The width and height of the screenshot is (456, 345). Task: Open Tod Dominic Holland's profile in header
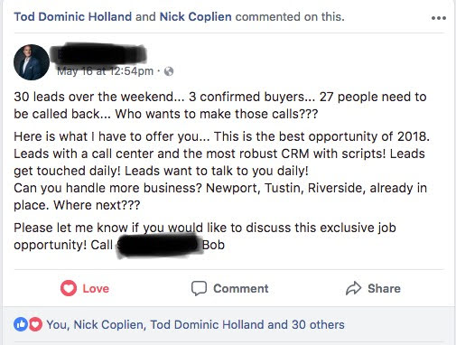pyautogui.click(x=73, y=16)
